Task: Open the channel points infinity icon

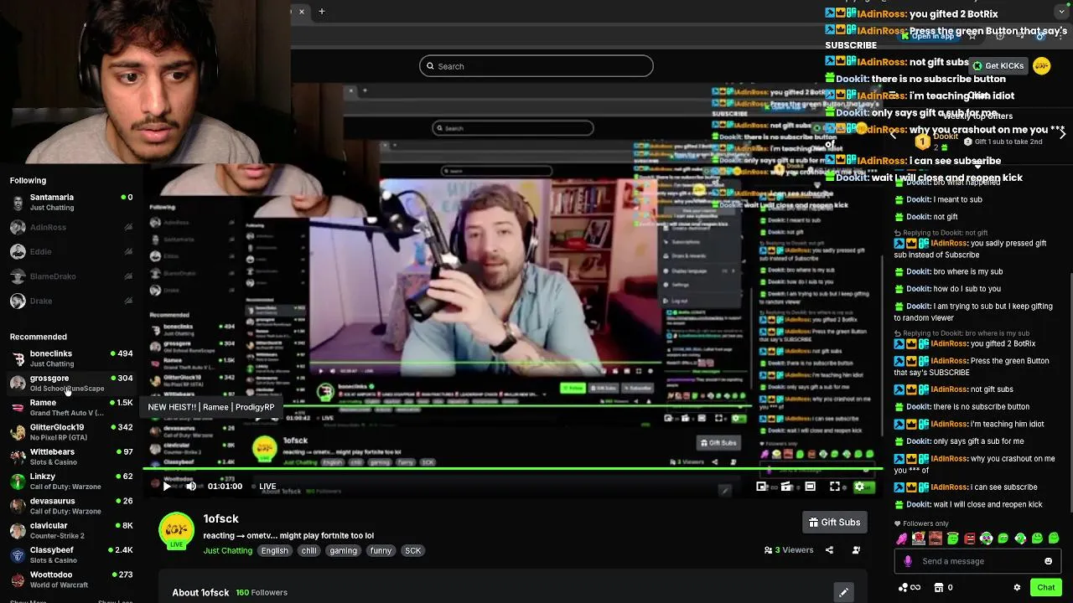Action: [x=910, y=587]
